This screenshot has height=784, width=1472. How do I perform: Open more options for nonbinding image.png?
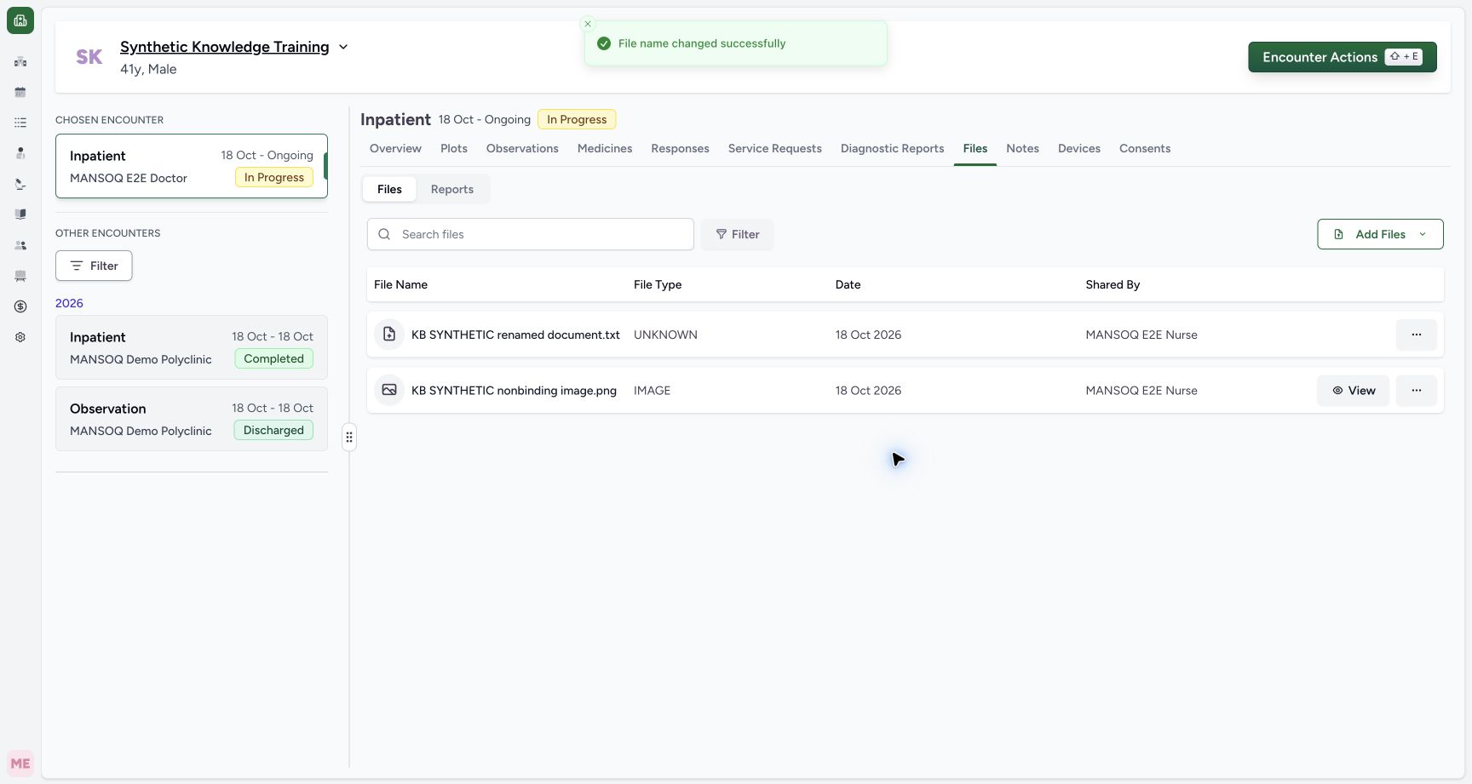(x=1417, y=390)
